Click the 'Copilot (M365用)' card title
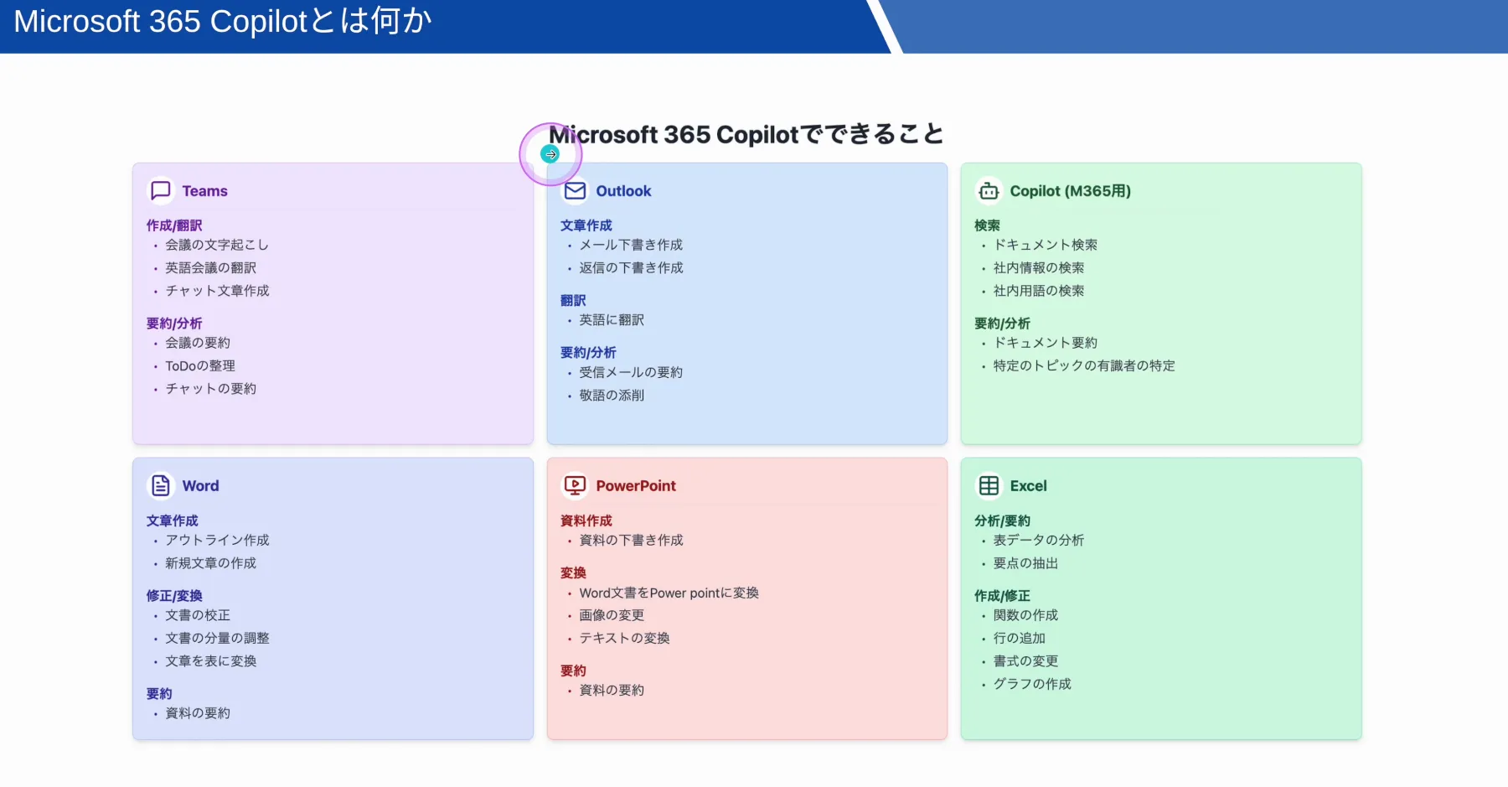The image size is (1508, 787). coord(1071,191)
